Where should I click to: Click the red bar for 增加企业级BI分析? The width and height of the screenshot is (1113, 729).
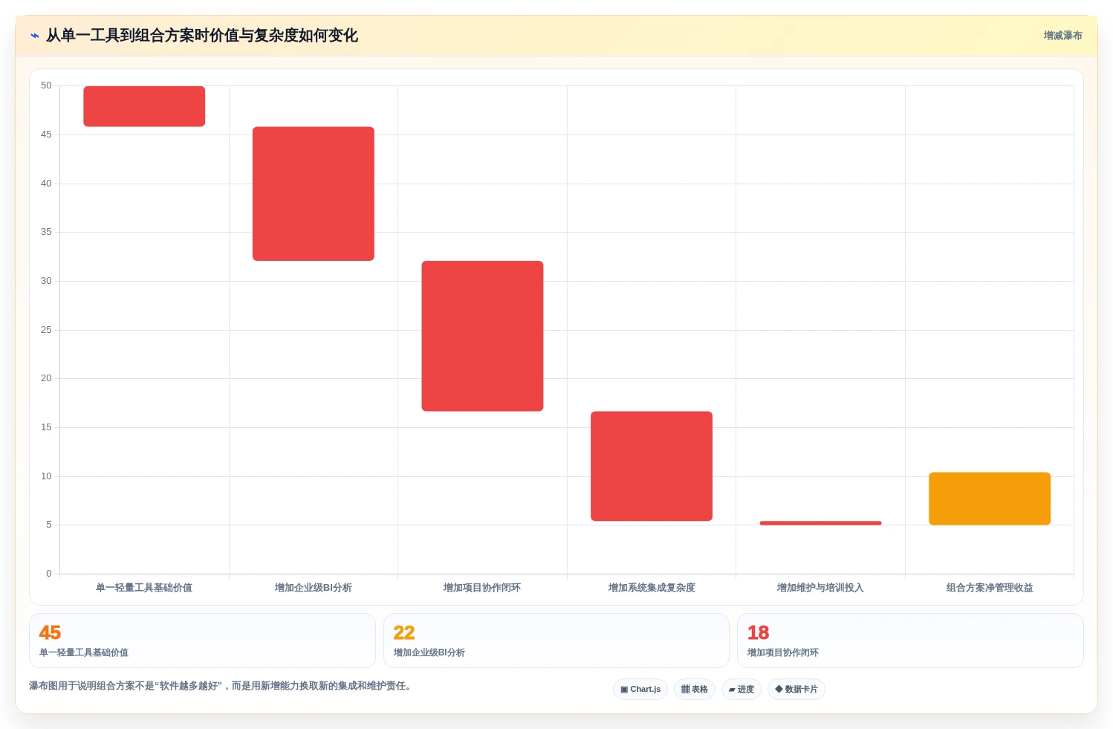coord(314,194)
